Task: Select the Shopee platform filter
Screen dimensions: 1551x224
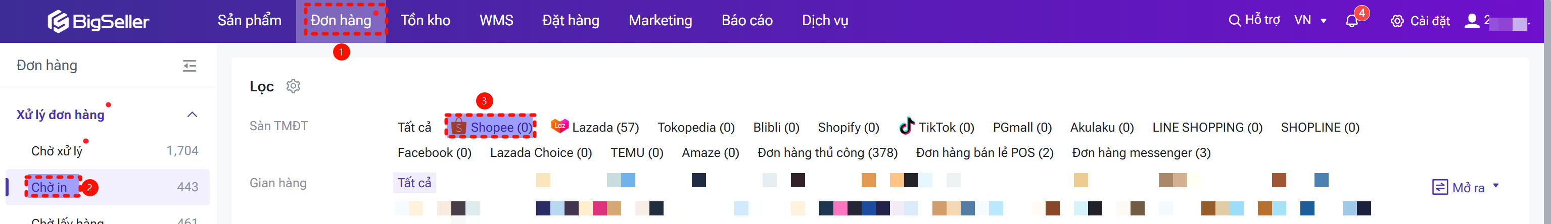Action: [x=491, y=127]
